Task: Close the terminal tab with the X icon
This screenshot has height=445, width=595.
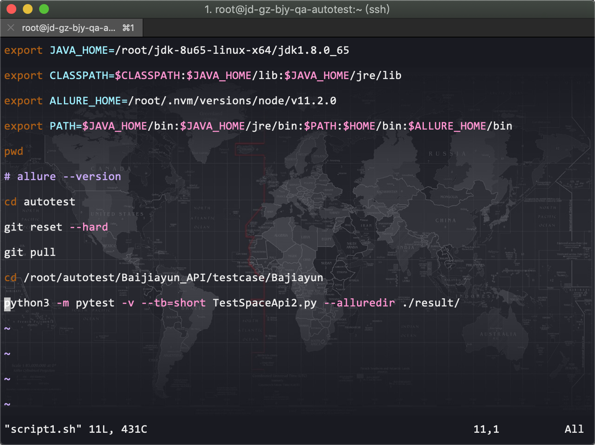Action: pos(11,28)
